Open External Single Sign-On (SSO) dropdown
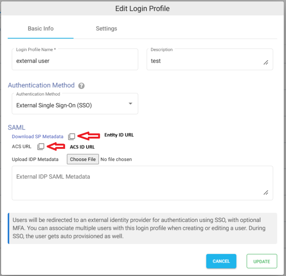The width and height of the screenshot is (286, 276). tap(75, 104)
